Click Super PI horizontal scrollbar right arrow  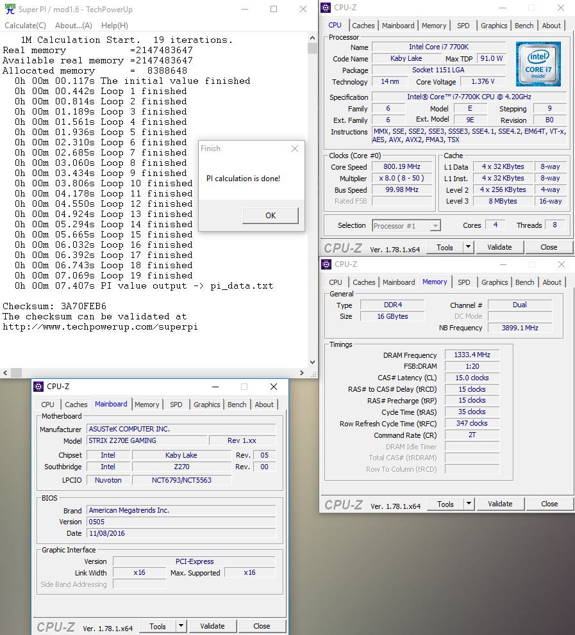tap(302, 373)
